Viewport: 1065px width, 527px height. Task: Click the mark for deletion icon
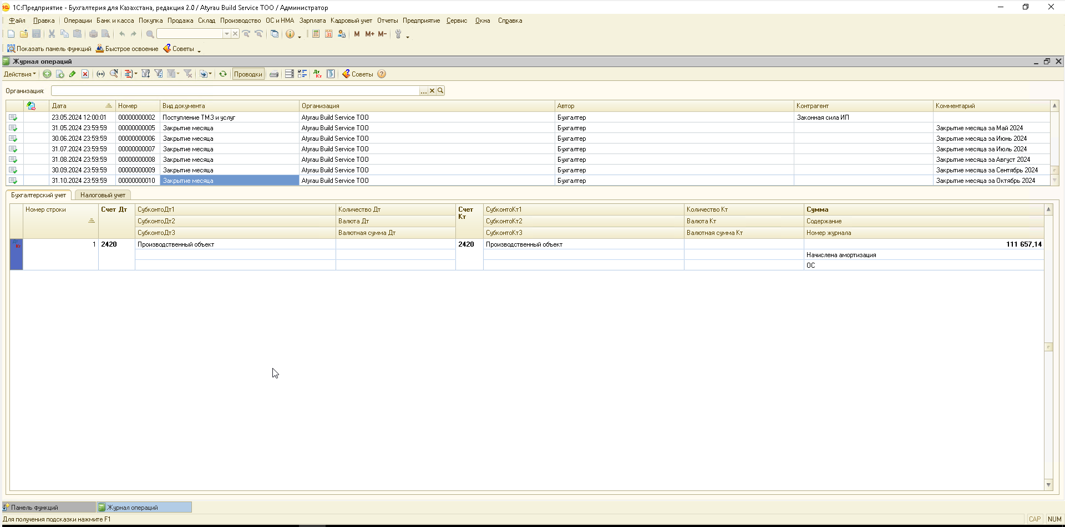pyautogui.click(x=85, y=74)
